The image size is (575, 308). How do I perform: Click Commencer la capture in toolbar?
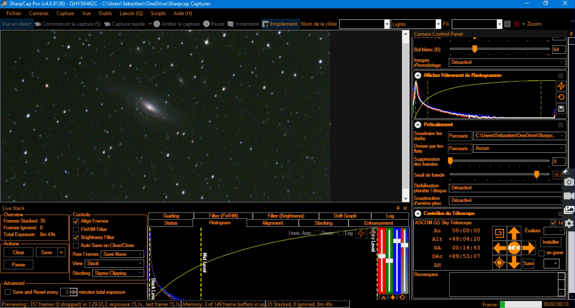tap(68, 24)
